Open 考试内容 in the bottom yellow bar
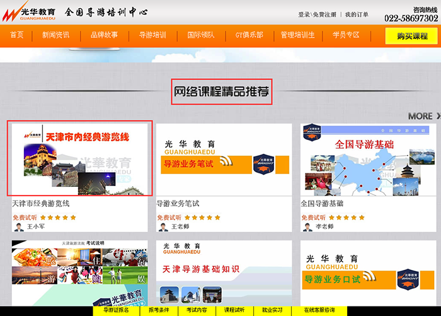 (197, 310)
